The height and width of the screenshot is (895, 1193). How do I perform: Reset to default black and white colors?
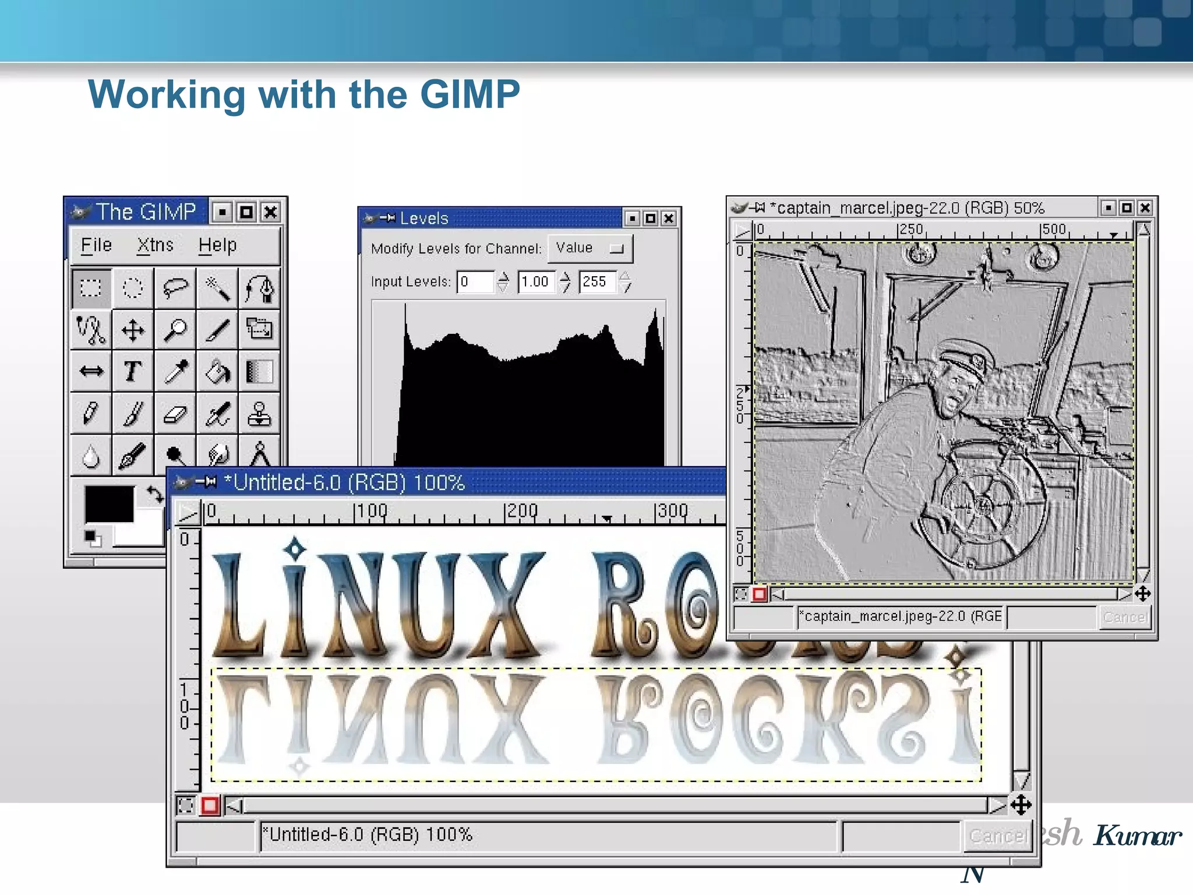92,538
